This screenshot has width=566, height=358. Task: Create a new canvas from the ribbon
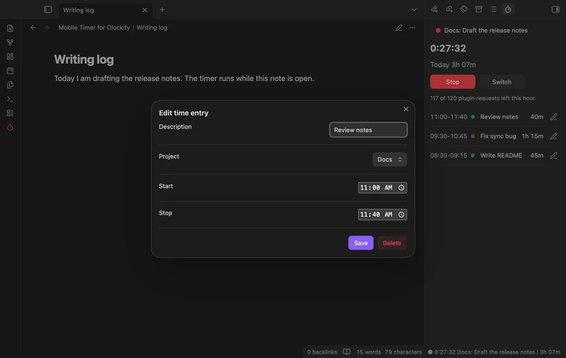coord(10,57)
